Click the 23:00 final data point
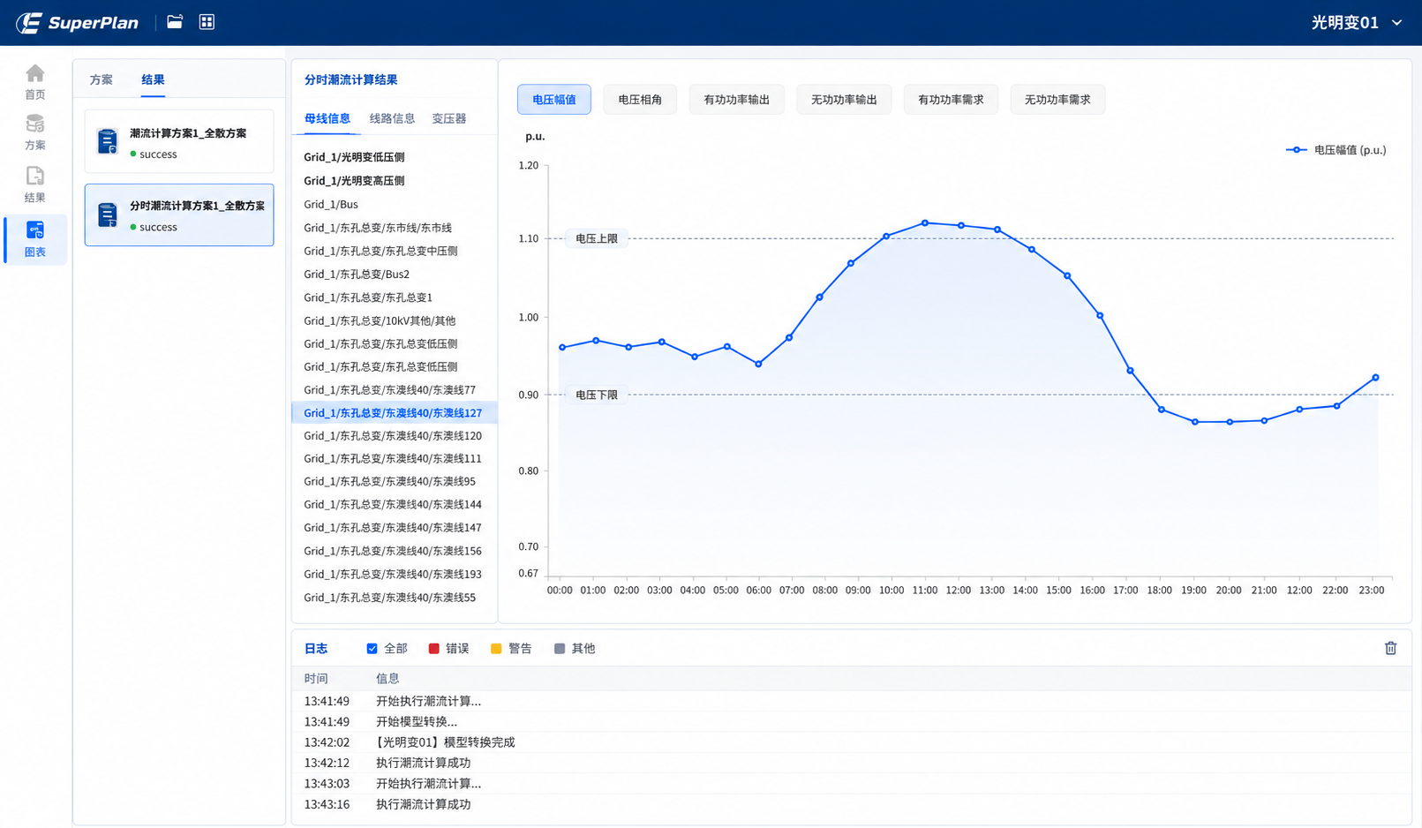This screenshot has height=828, width=1422. [1375, 378]
